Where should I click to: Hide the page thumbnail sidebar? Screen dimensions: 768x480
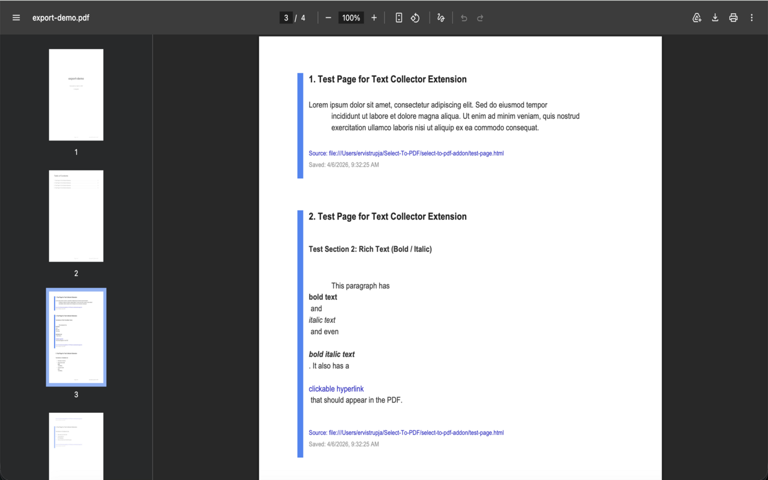coord(16,17)
